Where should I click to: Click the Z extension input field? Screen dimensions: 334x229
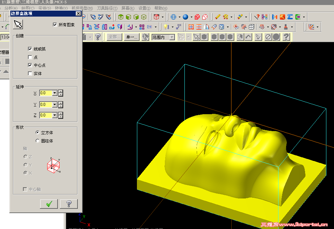click(46, 115)
